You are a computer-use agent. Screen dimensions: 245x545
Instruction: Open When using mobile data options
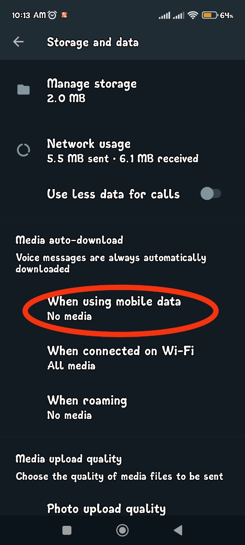click(122, 309)
